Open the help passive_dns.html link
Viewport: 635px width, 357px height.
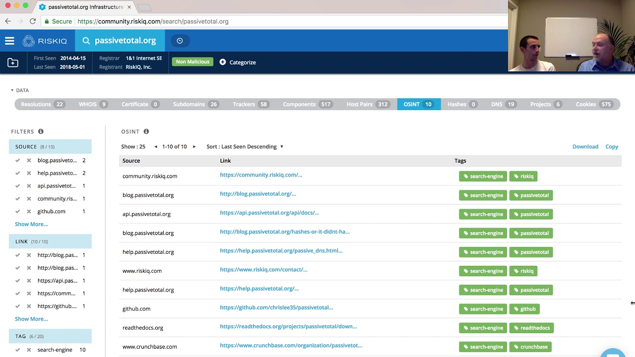pyautogui.click(x=281, y=251)
